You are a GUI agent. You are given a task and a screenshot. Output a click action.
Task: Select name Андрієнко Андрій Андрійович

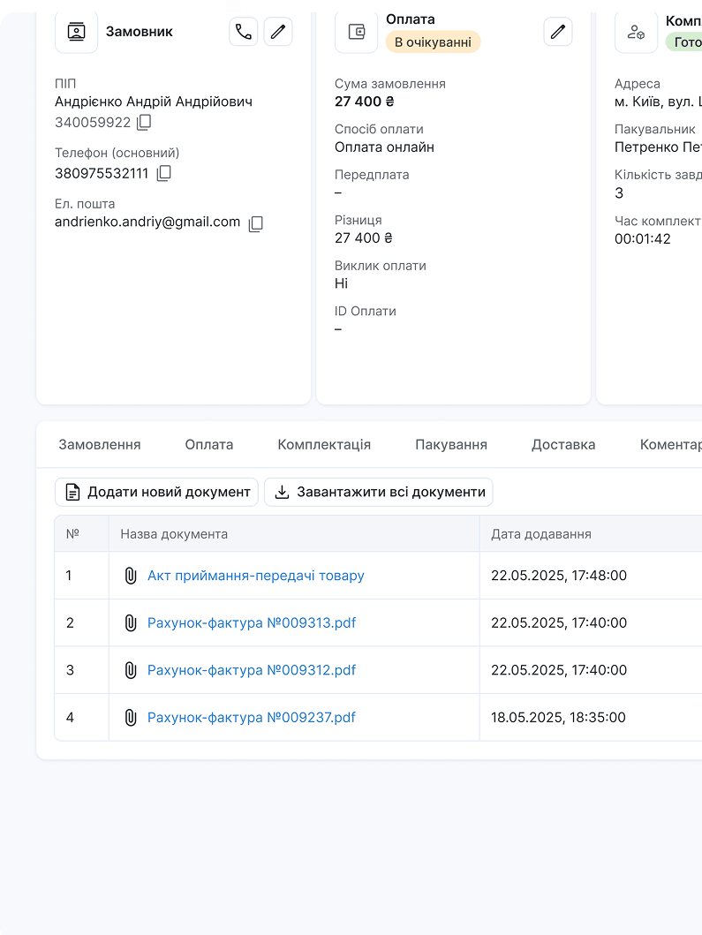pyautogui.click(x=154, y=102)
